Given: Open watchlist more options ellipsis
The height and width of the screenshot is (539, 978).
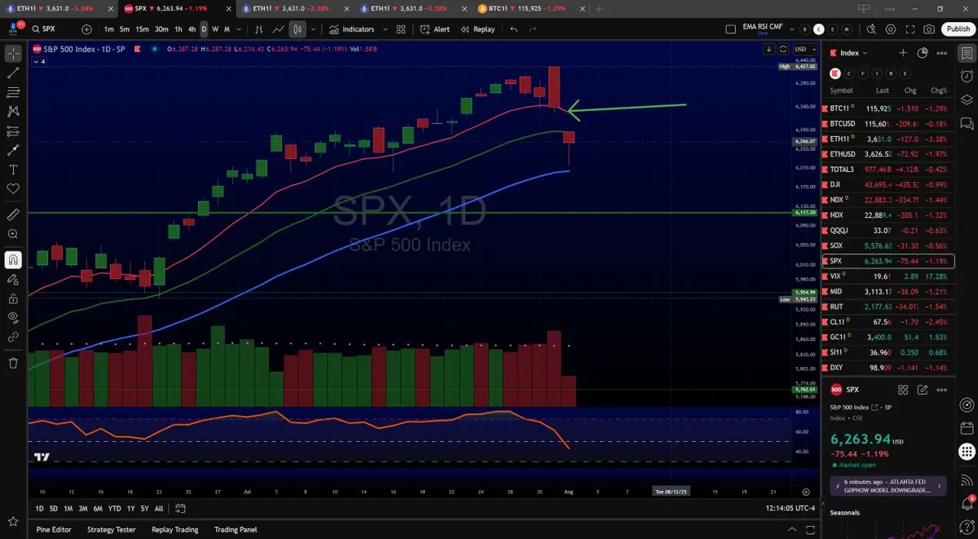Looking at the screenshot, I should [x=942, y=53].
